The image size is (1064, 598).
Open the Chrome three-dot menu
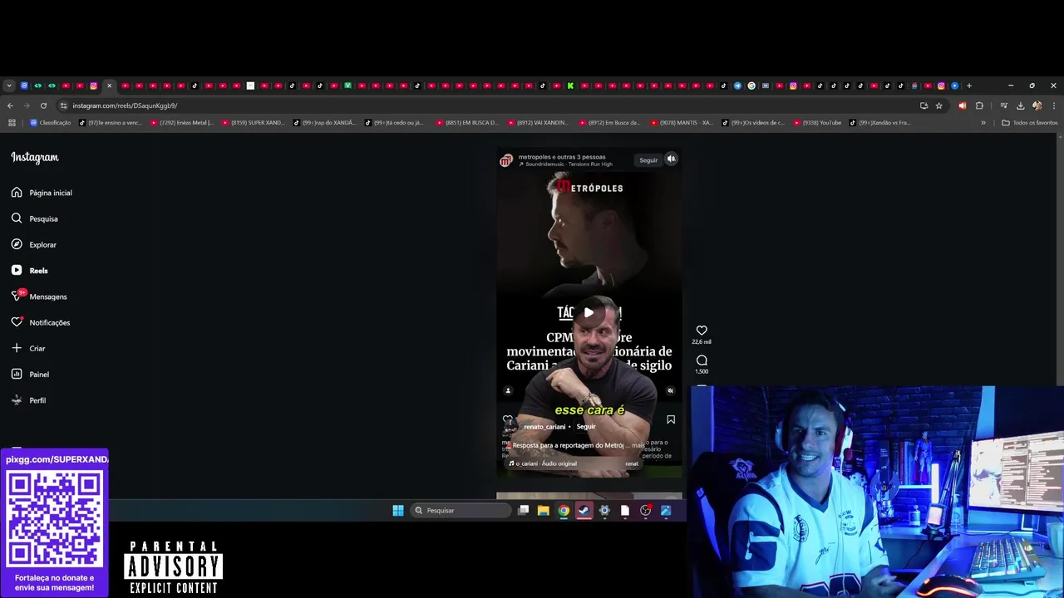(x=1053, y=105)
